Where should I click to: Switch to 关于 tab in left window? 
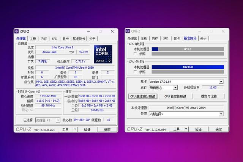[x=92, y=39]
